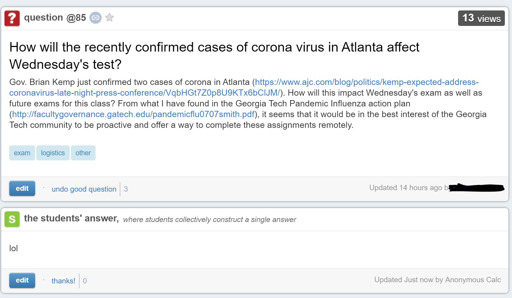Edit the students' answer
This screenshot has width=512, height=298.
(22, 280)
